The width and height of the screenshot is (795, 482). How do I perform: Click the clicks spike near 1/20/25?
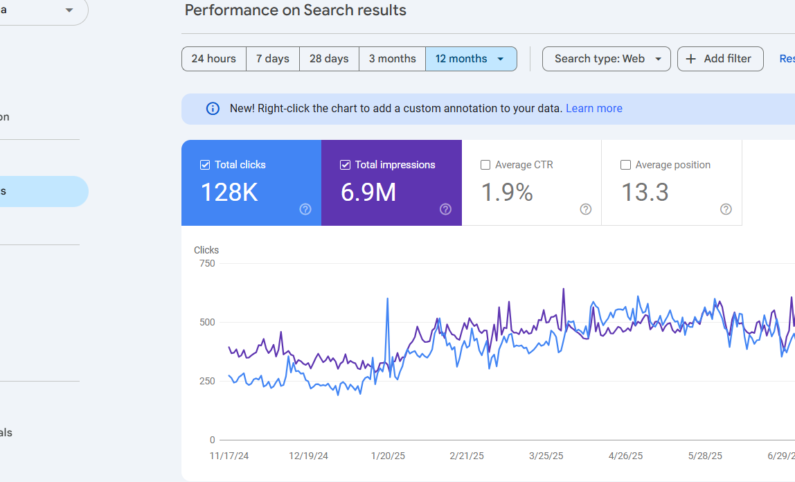(x=387, y=299)
